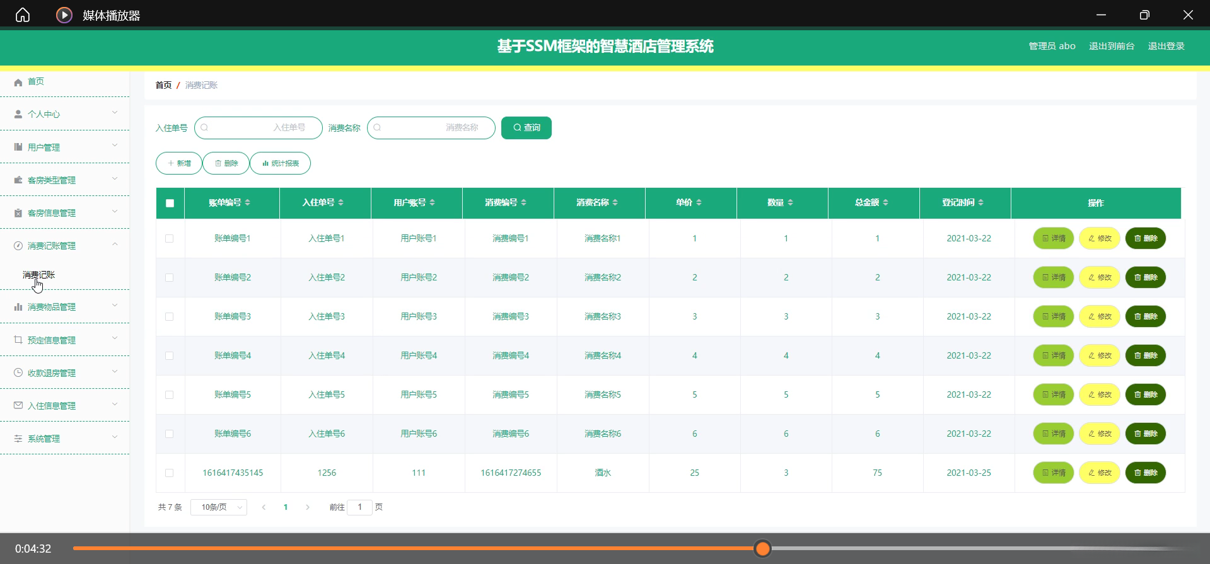
Task: Click the media player play icon
Action: pyautogui.click(x=64, y=15)
